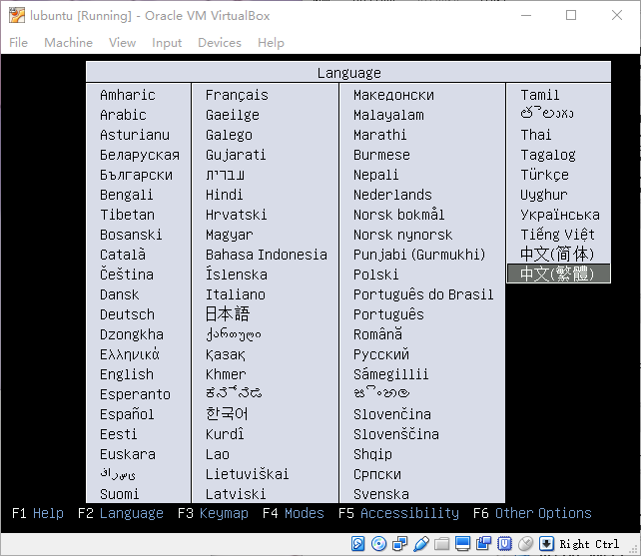The width and height of the screenshot is (641, 556).
Task: Open the View menu
Action: 122,43
